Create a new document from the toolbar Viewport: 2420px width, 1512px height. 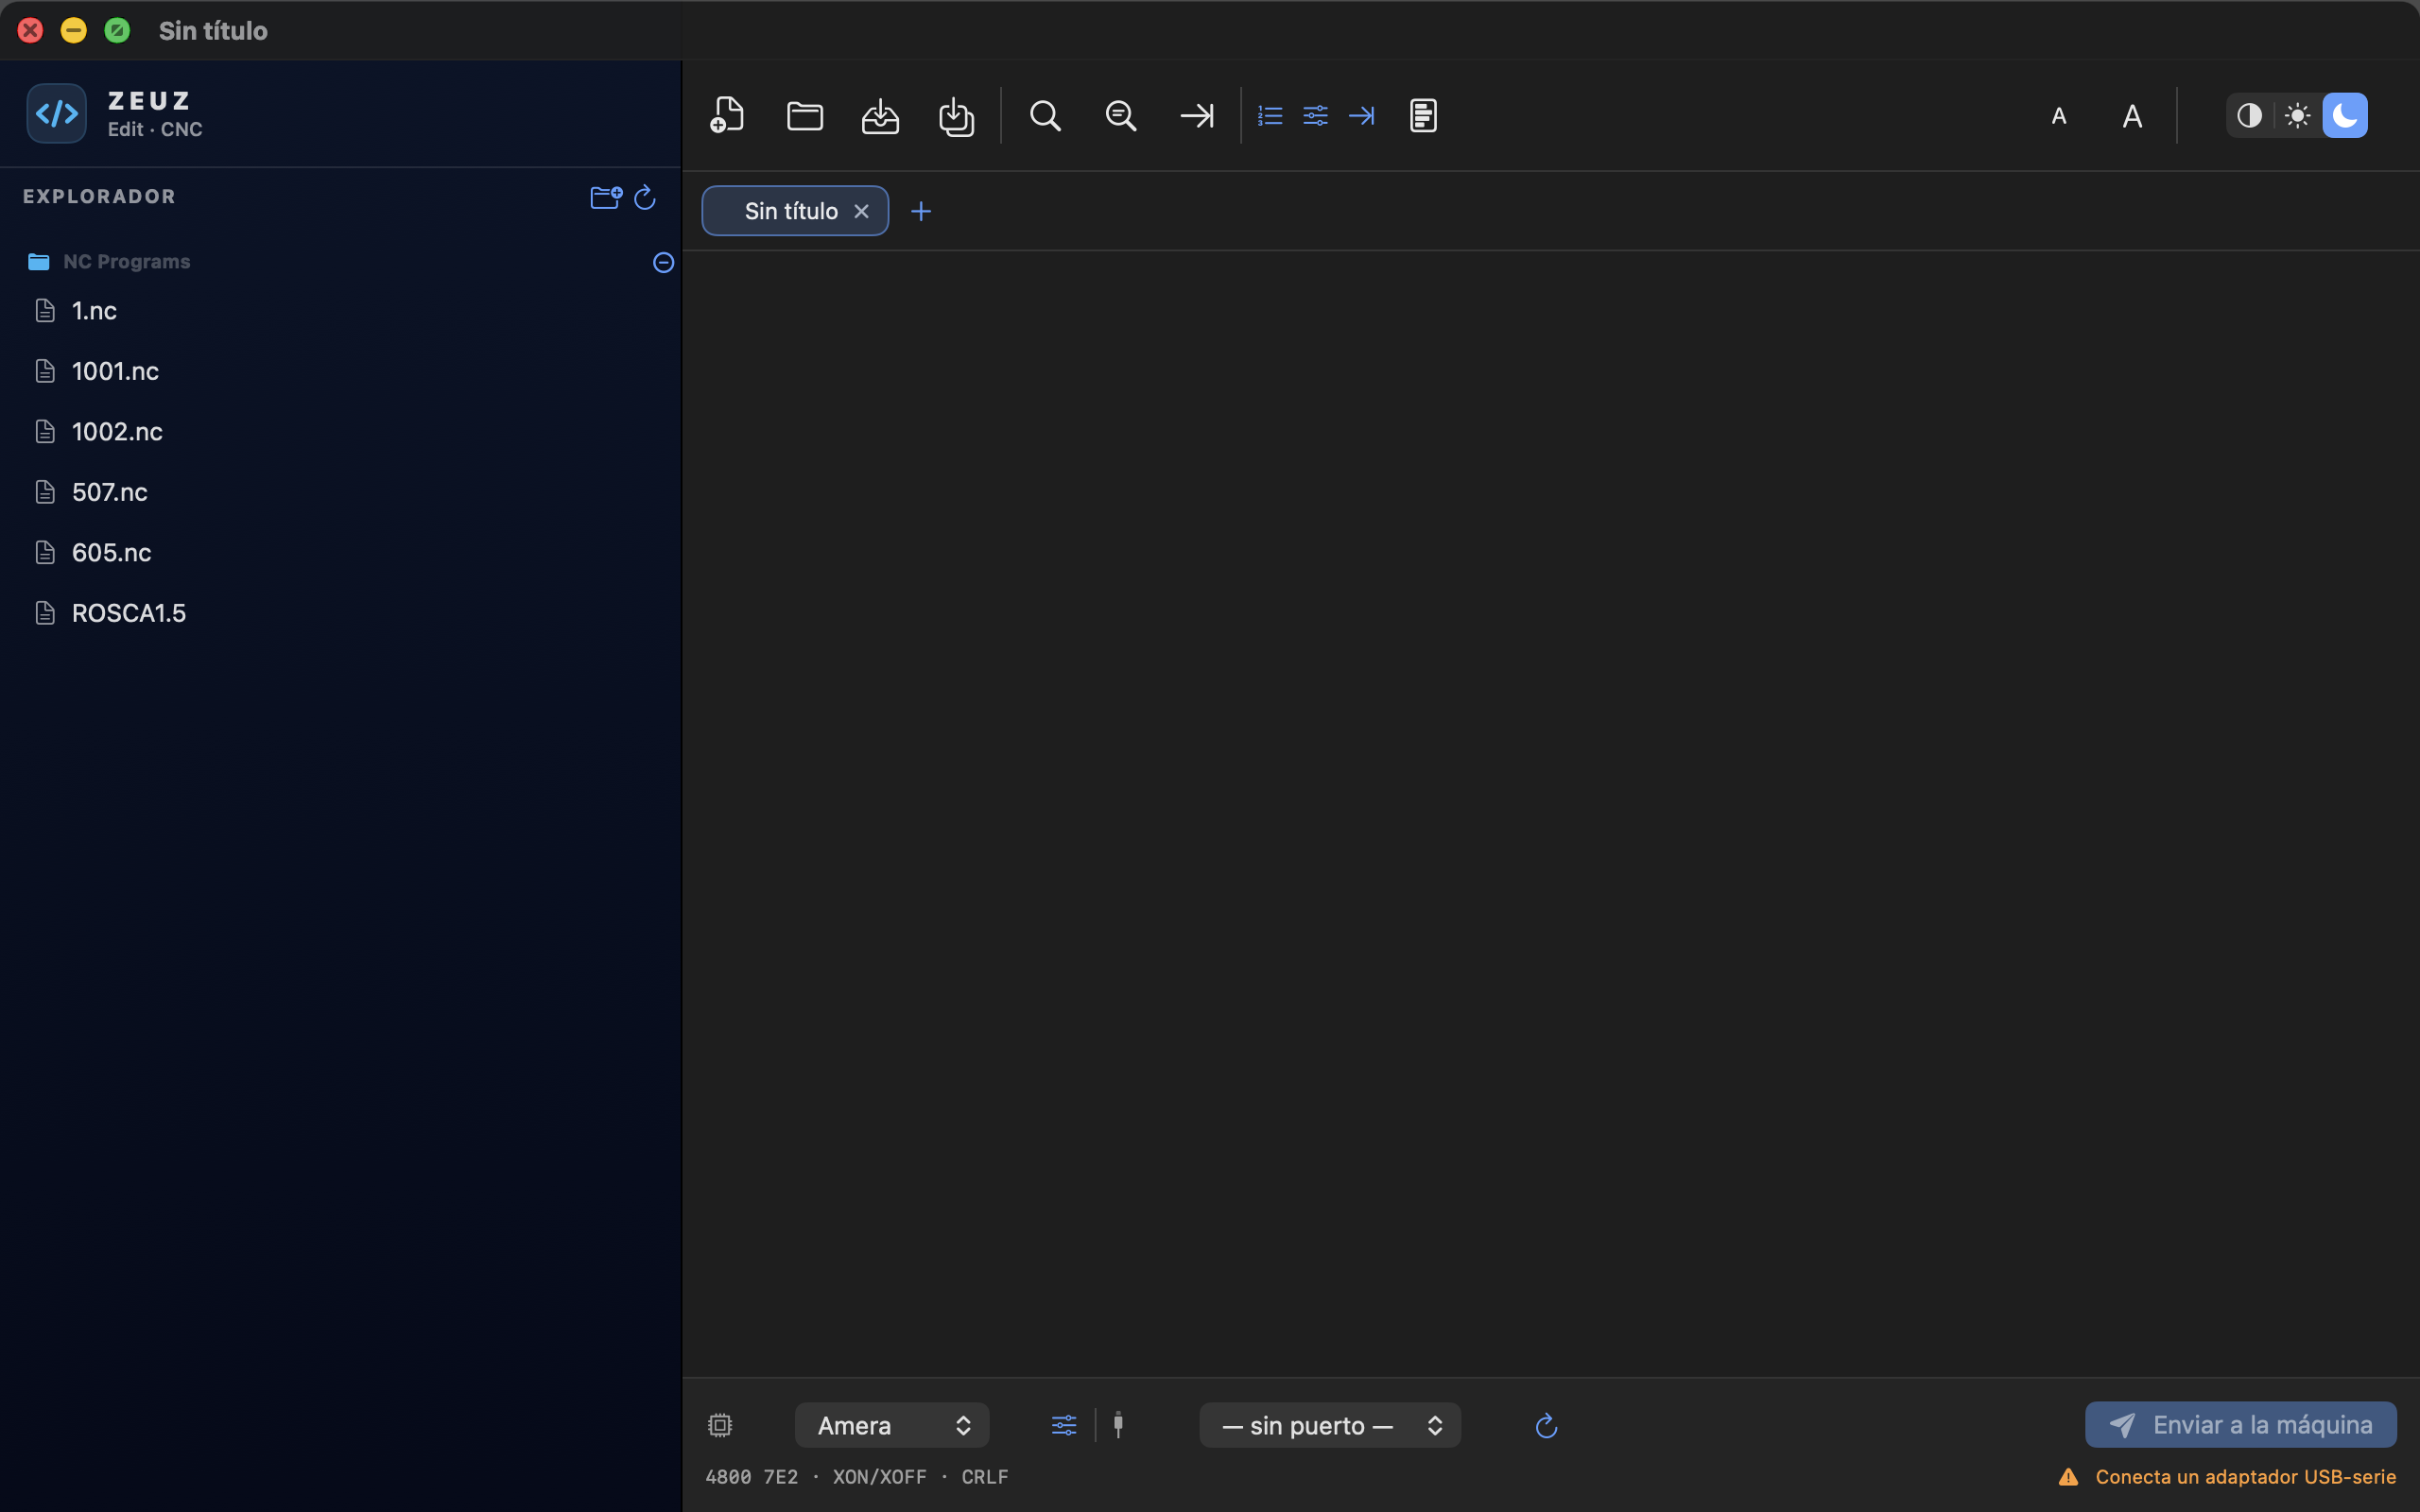(x=727, y=115)
